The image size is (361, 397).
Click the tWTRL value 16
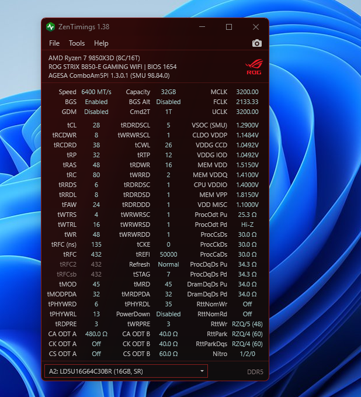[96, 225]
